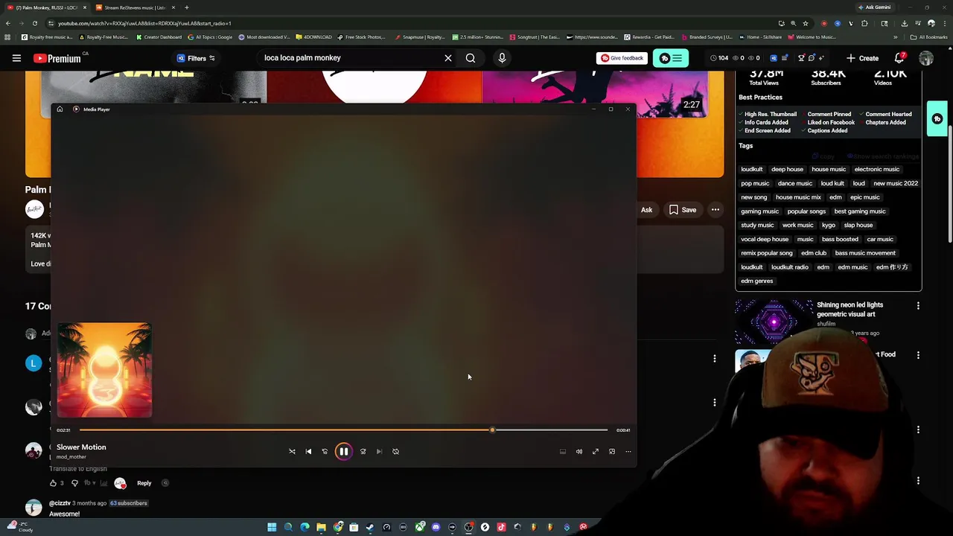Screen dimensions: 953x536
Task: Open the YouTube account avatar menu
Action: pos(926,58)
